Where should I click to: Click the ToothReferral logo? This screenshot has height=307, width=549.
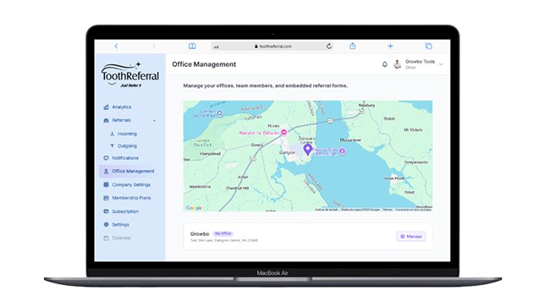click(x=130, y=75)
